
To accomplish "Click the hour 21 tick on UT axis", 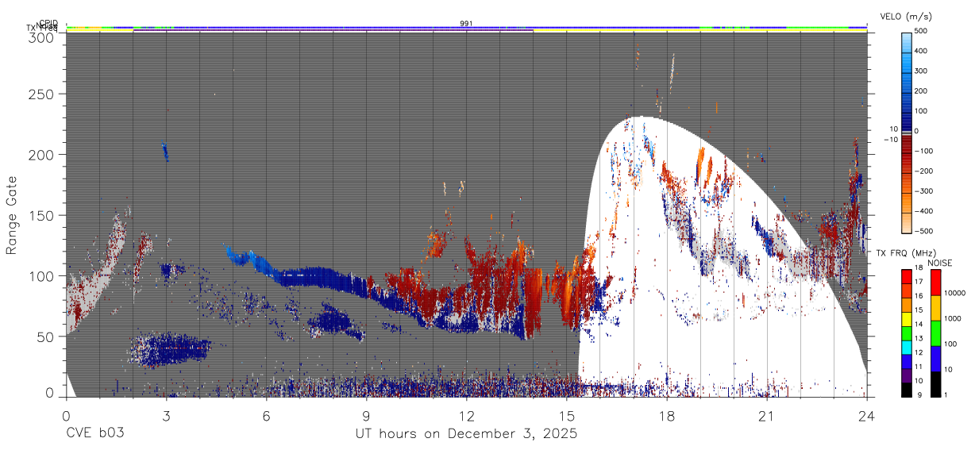I will [x=766, y=416].
